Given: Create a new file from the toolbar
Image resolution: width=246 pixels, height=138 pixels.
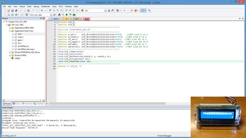Looking at the screenshot, I should point(5,10).
